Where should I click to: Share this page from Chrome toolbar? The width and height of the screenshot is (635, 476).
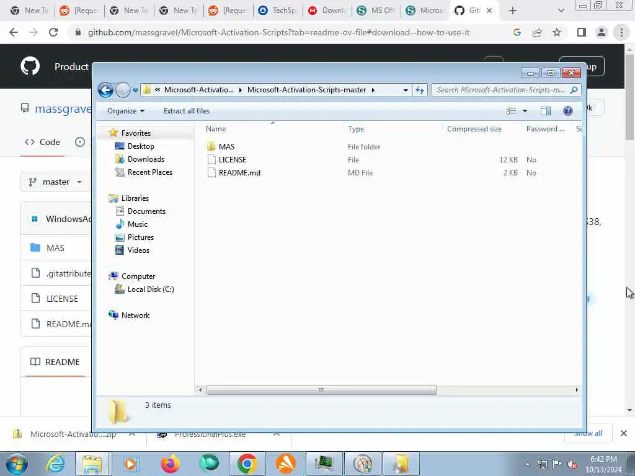pos(537,32)
